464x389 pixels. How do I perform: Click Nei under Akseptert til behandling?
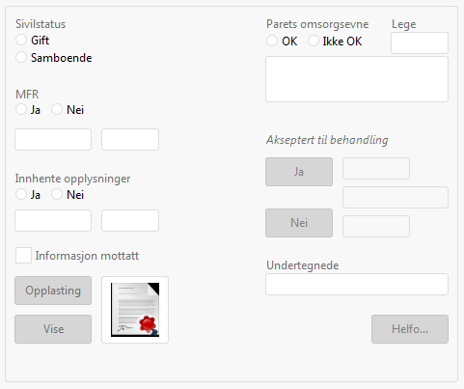pyautogui.click(x=299, y=223)
